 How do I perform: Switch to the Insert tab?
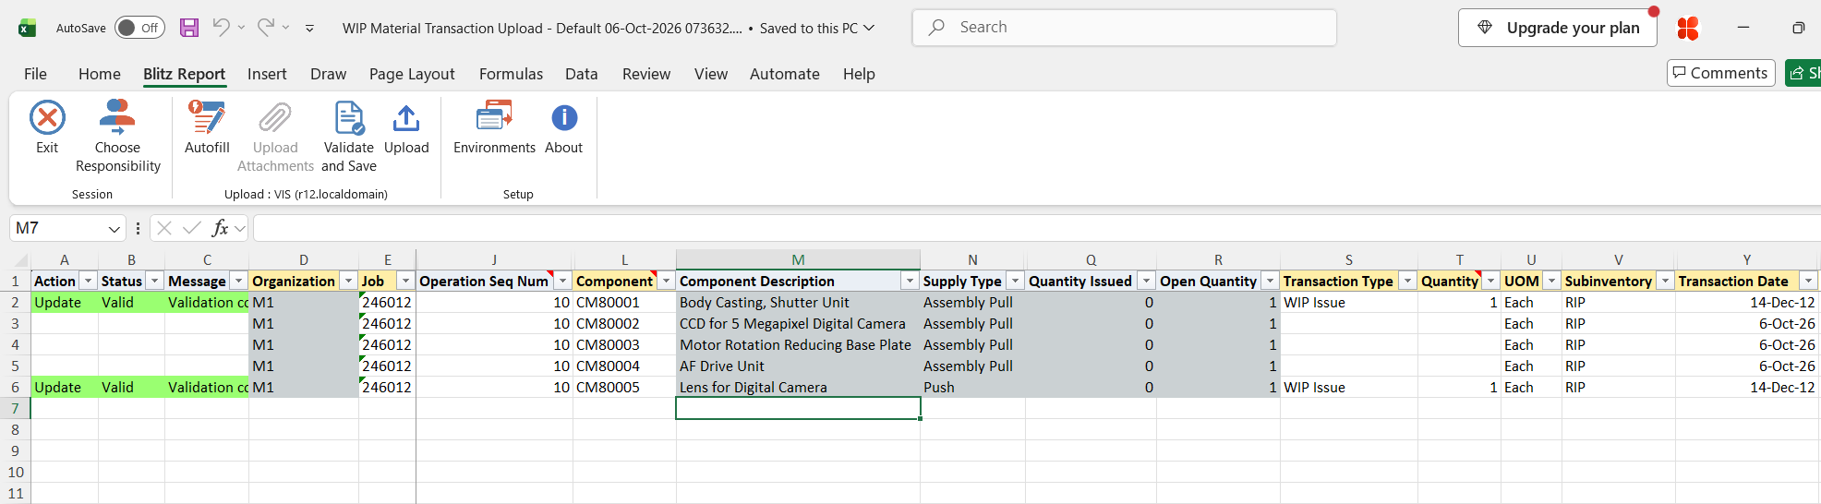click(267, 74)
